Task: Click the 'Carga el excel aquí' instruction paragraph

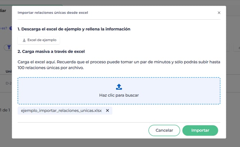Action: (x=119, y=65)
